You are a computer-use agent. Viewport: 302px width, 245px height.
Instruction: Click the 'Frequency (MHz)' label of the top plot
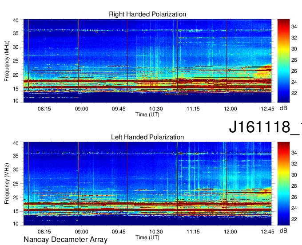7,61
